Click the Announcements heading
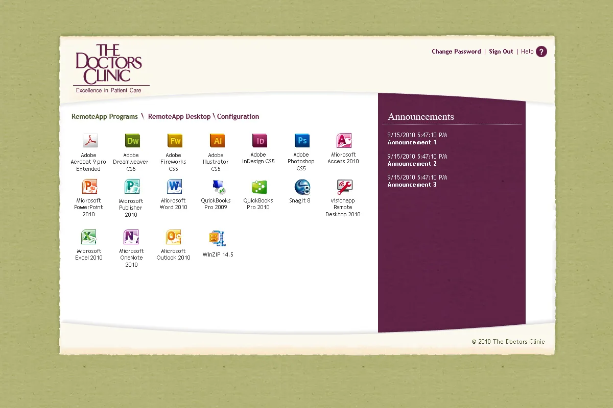 click(421, 117)
